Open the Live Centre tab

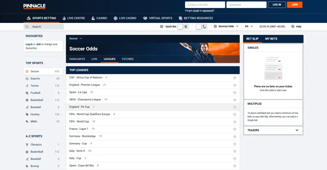(x=74, y=18)
